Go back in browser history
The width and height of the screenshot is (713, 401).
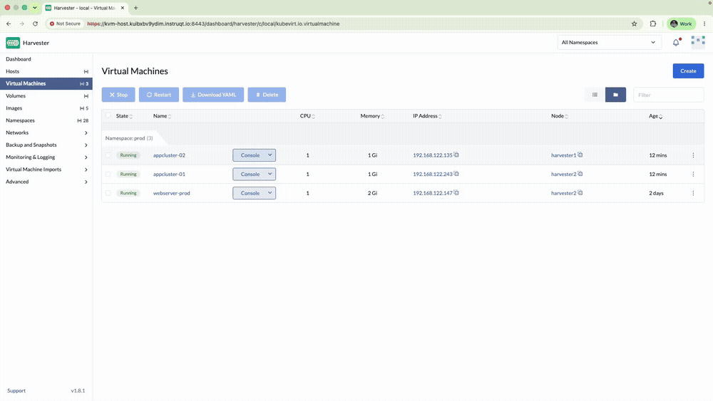9,24
